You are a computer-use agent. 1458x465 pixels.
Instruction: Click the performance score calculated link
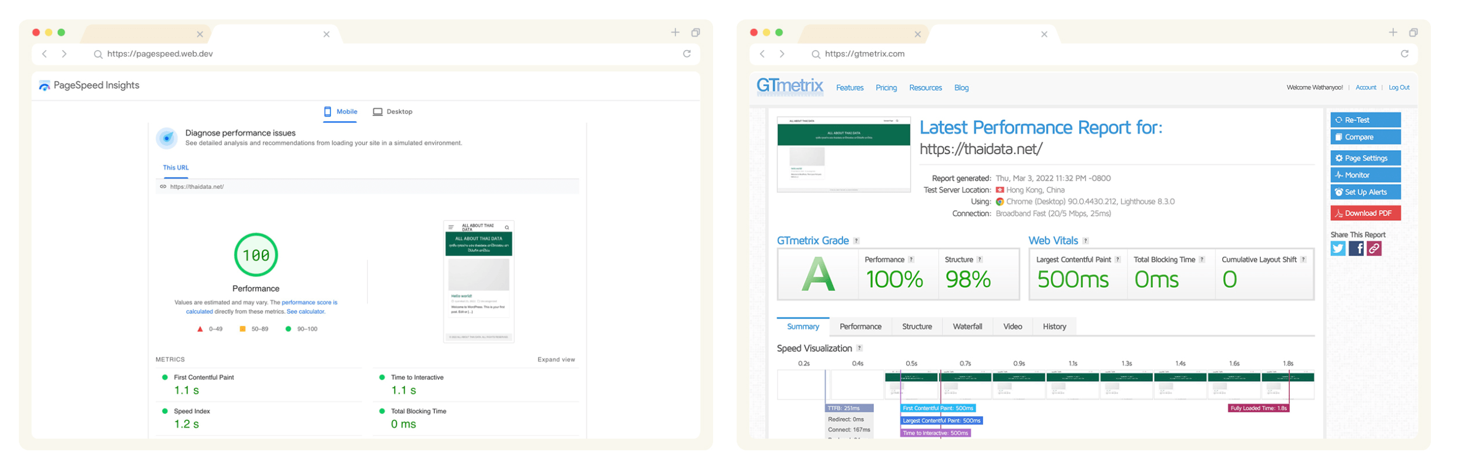tap(262, 307)
